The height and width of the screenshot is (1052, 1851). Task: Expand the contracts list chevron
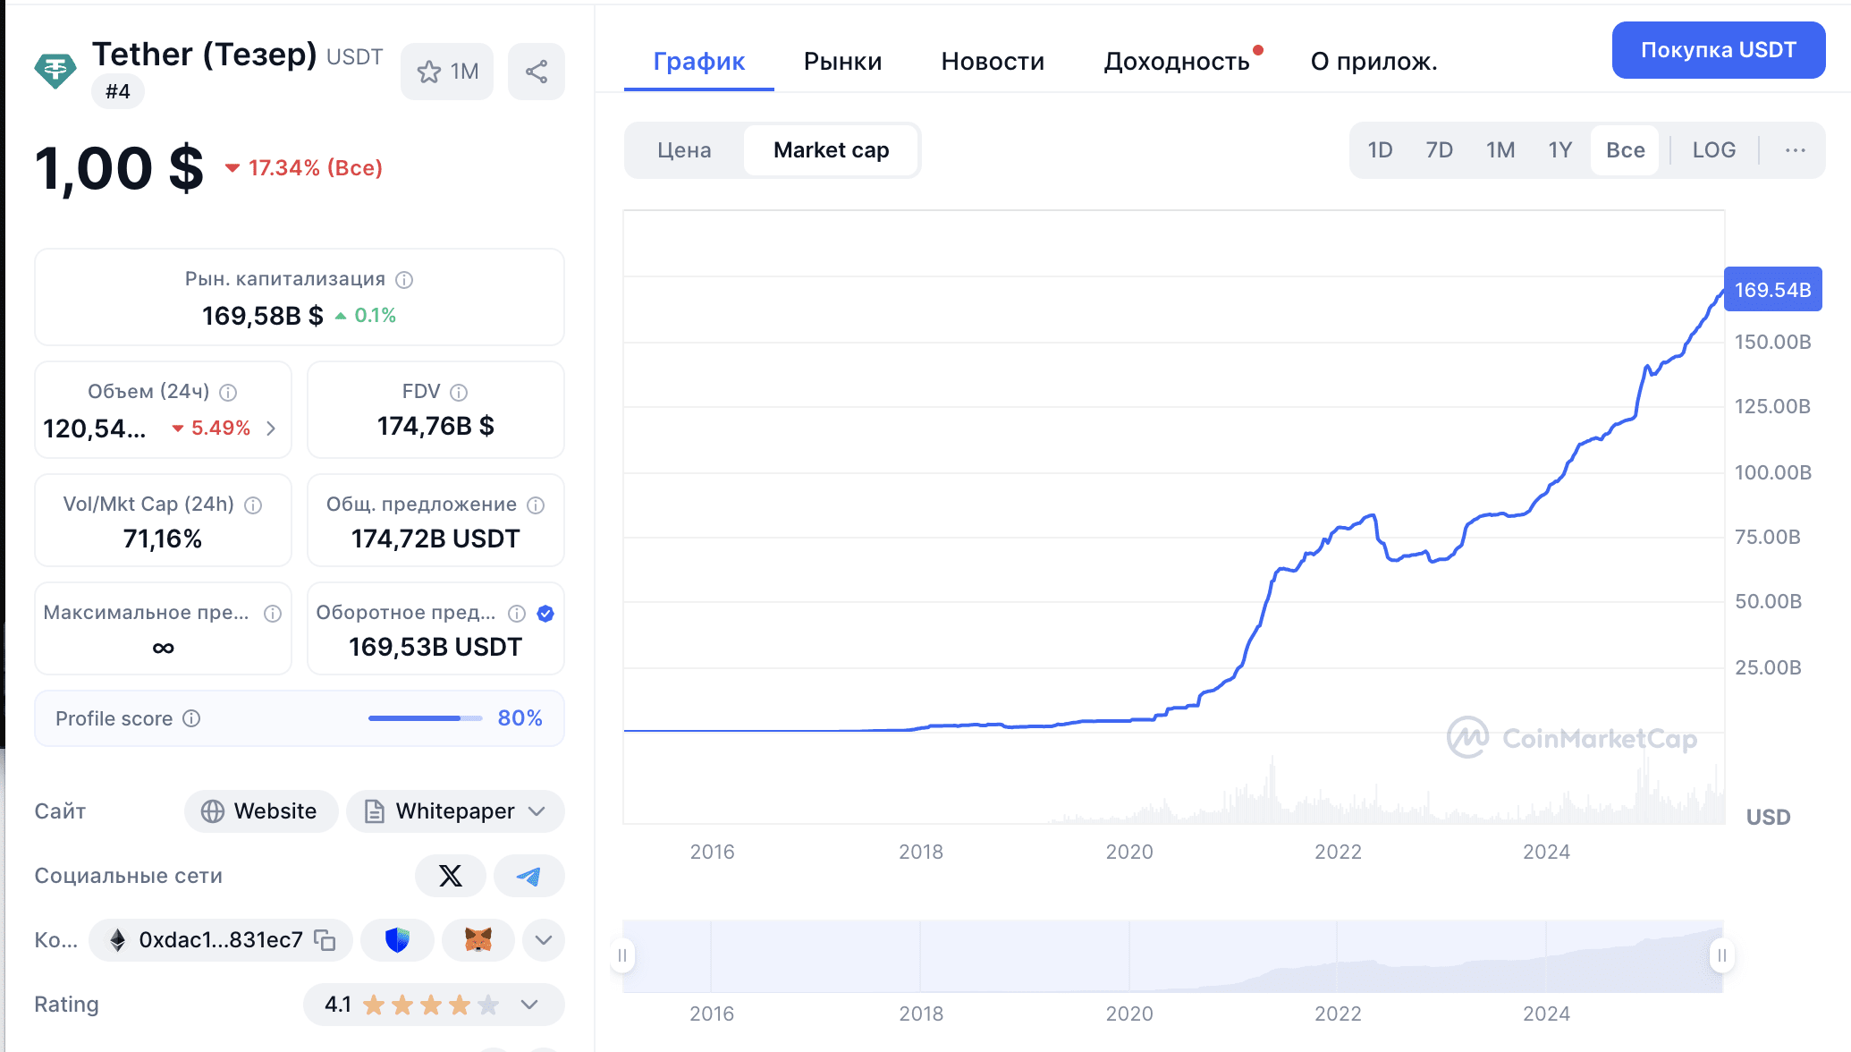543,940
